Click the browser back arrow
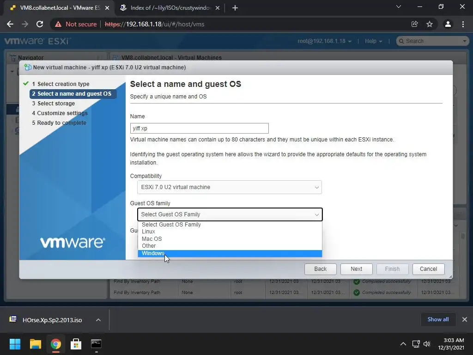The width and height of the screenshot is (473, 355). [x=10, y=24]
